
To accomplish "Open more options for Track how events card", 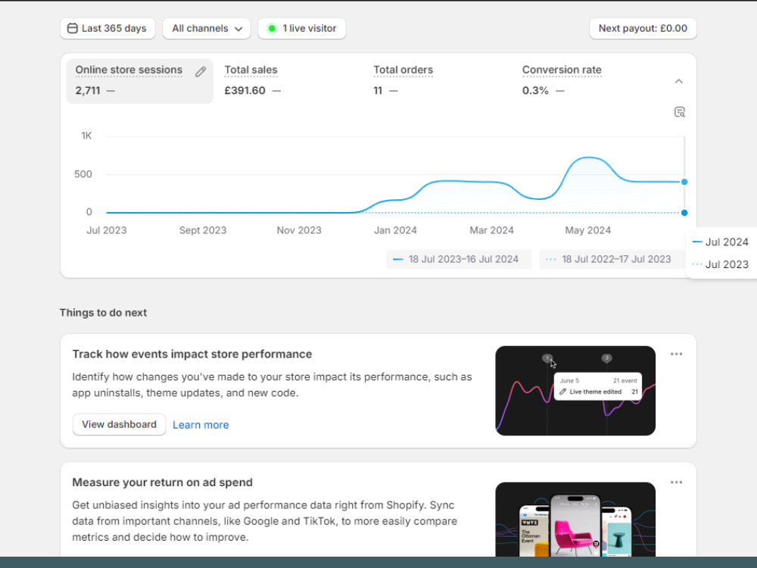I will (x=676, y=354).
